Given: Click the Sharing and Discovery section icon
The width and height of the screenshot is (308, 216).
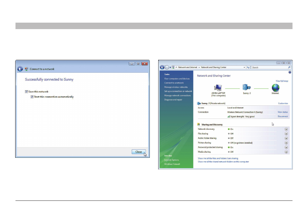Looking at the screenshot, I should pos(199,124).
